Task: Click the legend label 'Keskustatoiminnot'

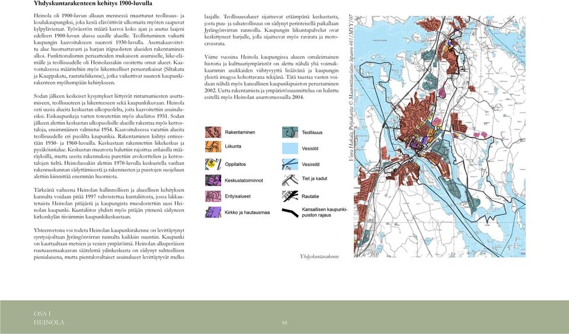Action: [x=244, y=180]
